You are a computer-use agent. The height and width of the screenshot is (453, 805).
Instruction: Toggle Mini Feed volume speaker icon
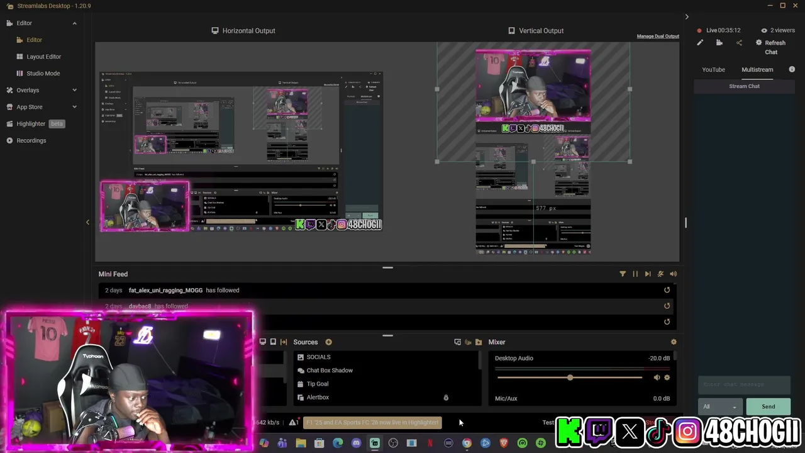click(673, 274)
